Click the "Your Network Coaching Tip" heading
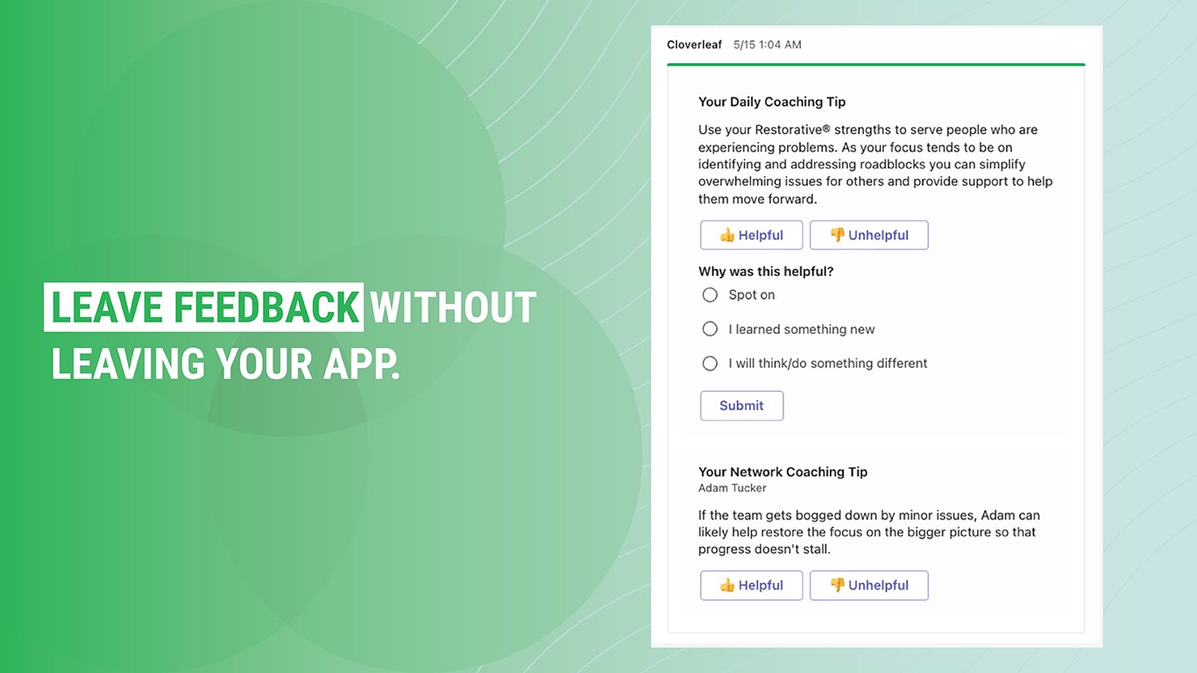This screenshot has height=673, width=1197. point(783,471)
